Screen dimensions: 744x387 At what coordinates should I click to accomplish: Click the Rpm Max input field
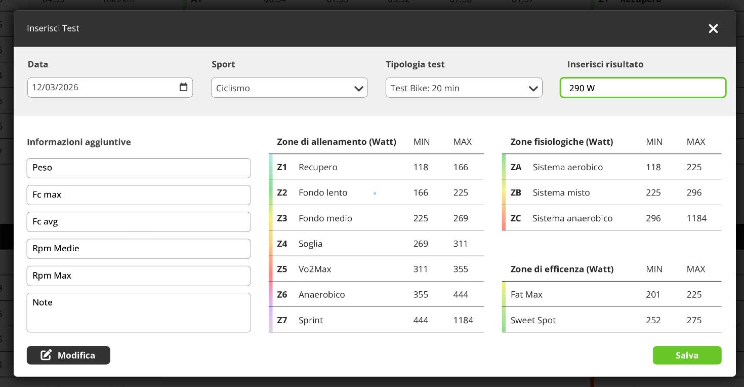click(x=139, y=276)
